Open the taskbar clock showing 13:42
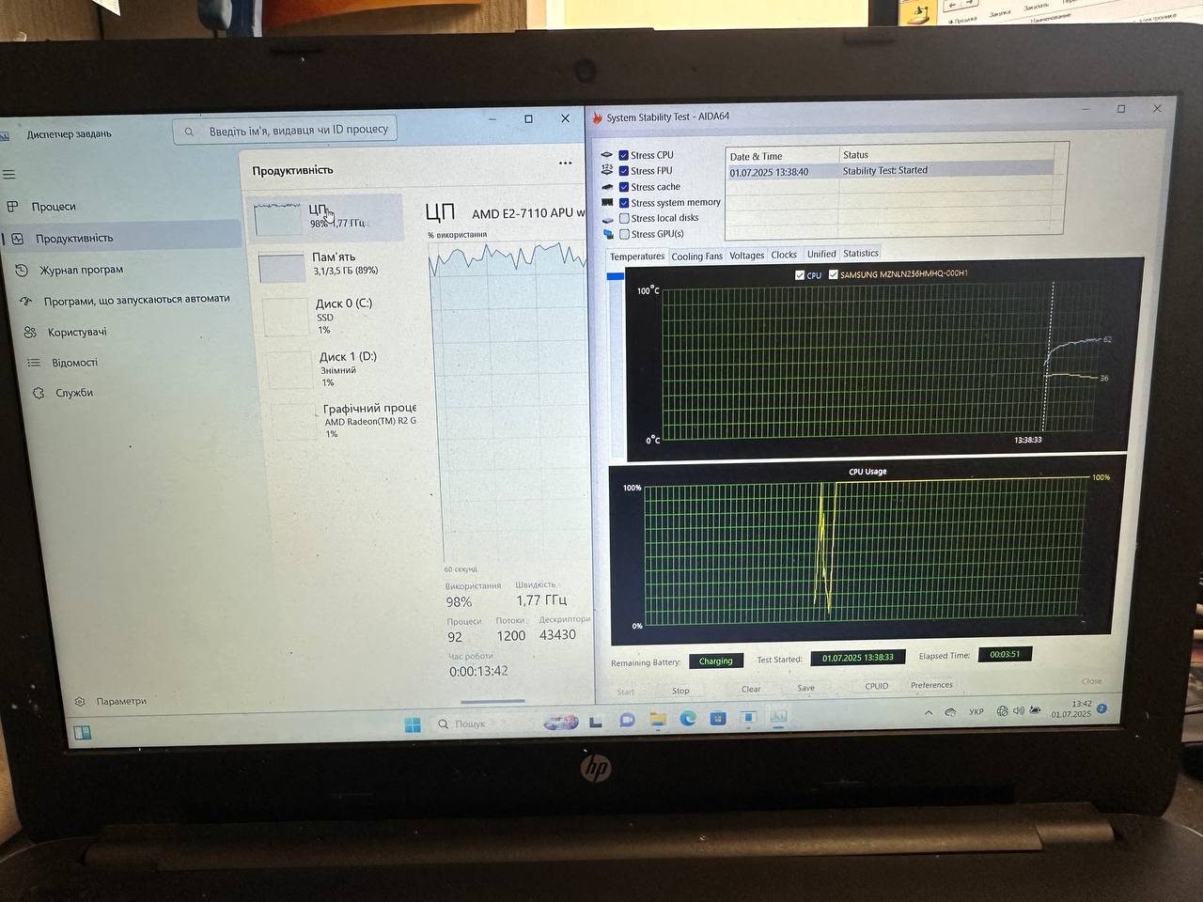 pyautogui.click(x=1073, y=708)
